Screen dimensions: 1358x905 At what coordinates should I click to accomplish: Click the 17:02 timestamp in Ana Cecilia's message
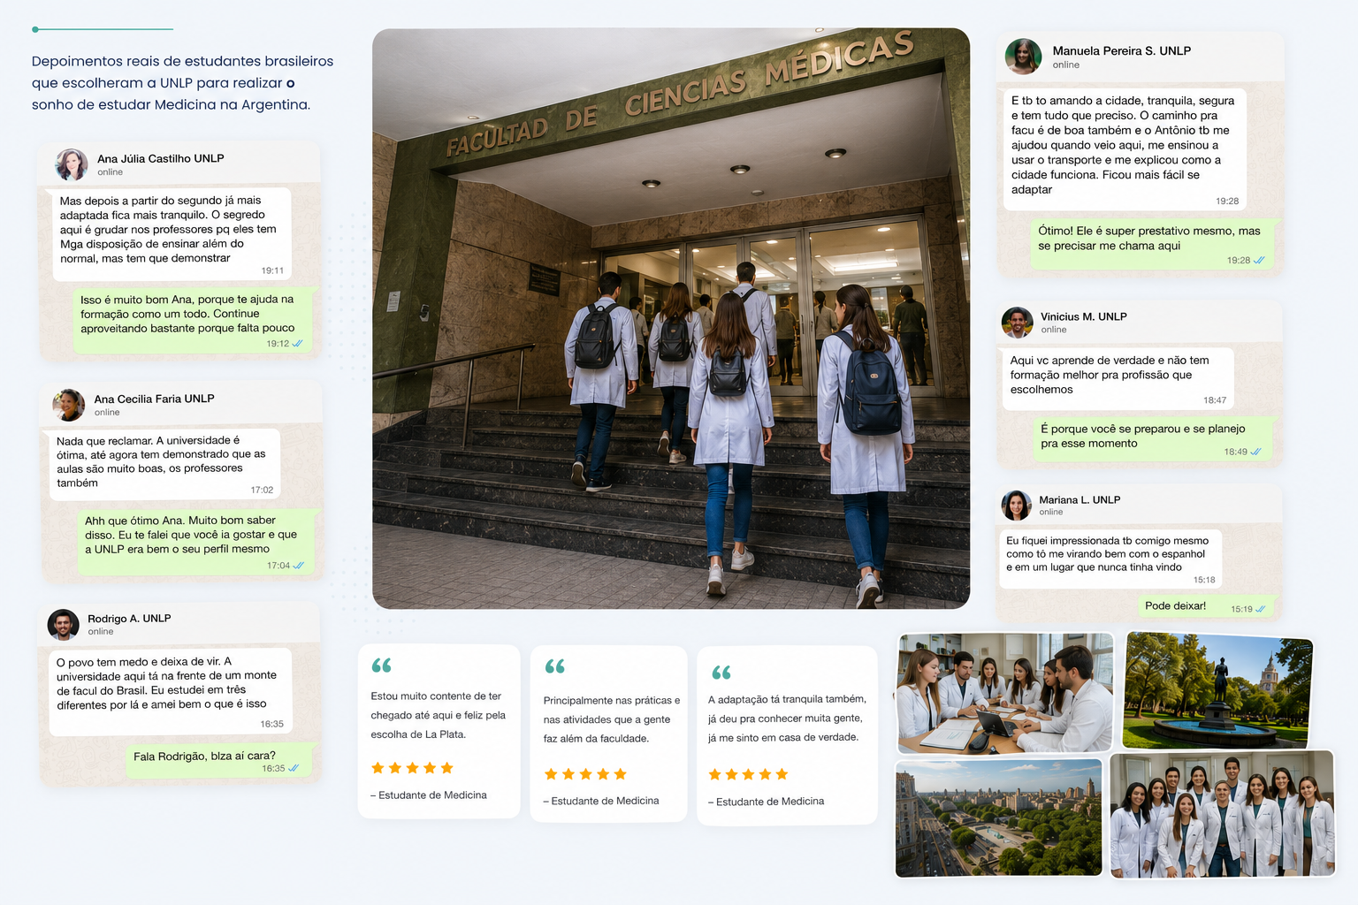click(x=262, y=490)
